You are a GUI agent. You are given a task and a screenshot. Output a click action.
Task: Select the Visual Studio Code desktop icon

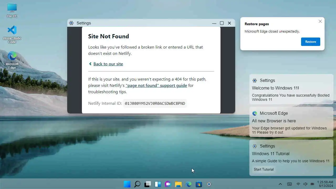(x=12, y=34)
